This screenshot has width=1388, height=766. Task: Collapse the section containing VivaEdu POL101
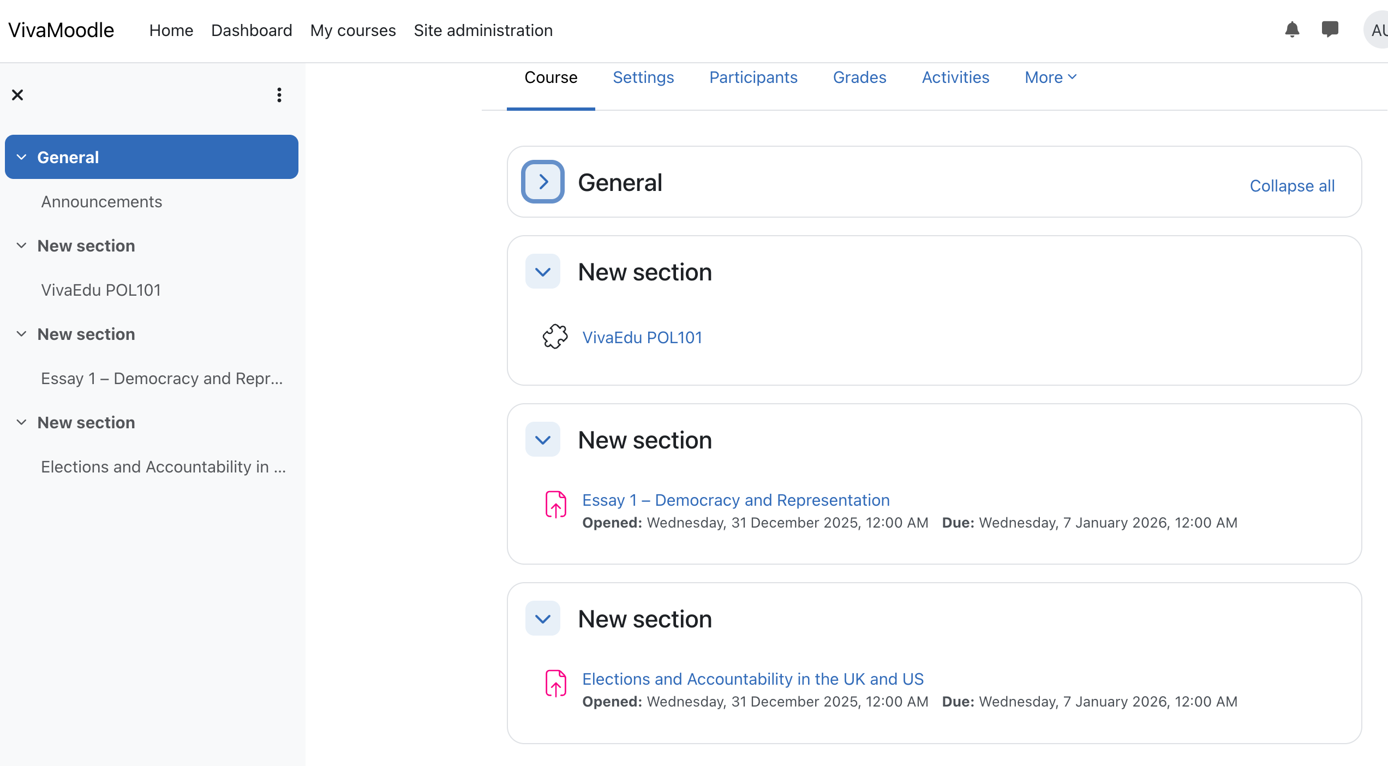(542, 272)
